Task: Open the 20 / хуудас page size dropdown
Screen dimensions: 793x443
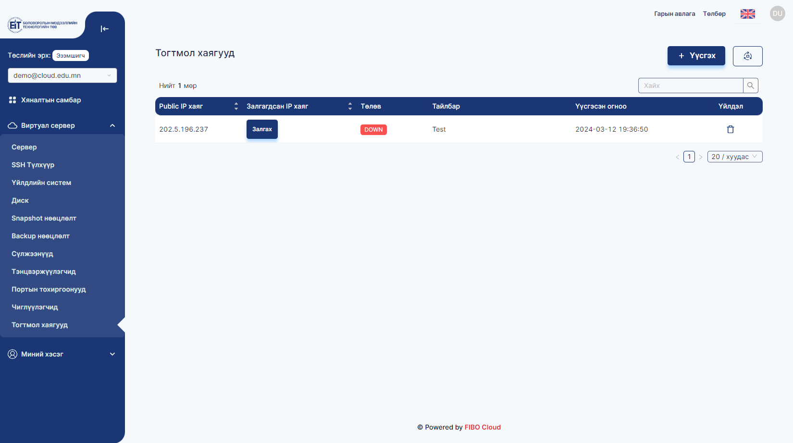Action: pyautogui.click(x=734, y=157)
